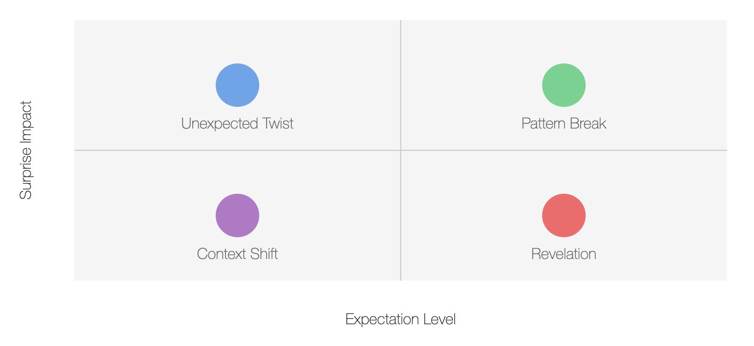Click divider line between Pattern Break and Revelation

(x=564, y=150)
